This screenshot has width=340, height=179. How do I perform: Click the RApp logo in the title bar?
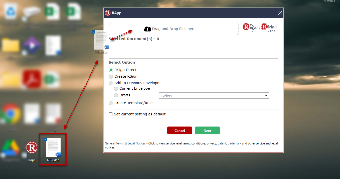click(108, 13)
